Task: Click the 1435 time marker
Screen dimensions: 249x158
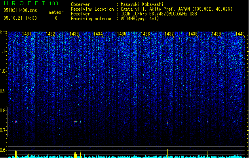Action: [x=122, y=34]
